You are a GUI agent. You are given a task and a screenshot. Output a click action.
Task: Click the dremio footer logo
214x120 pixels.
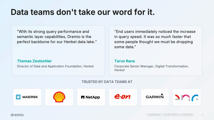pyautogui.click(x=17, y=115)
